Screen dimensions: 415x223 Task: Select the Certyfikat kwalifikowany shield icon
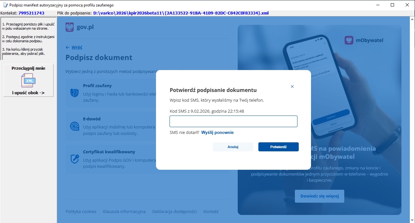pos(75,159)
